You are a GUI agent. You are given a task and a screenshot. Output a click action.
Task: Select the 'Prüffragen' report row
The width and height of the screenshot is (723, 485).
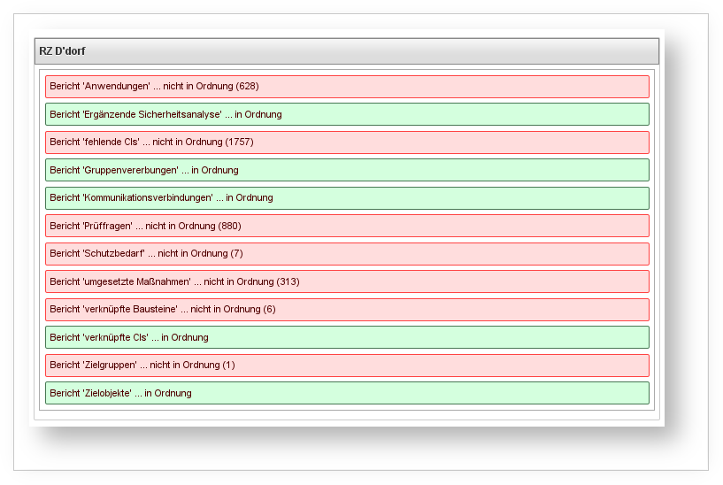tap(347, 226)
